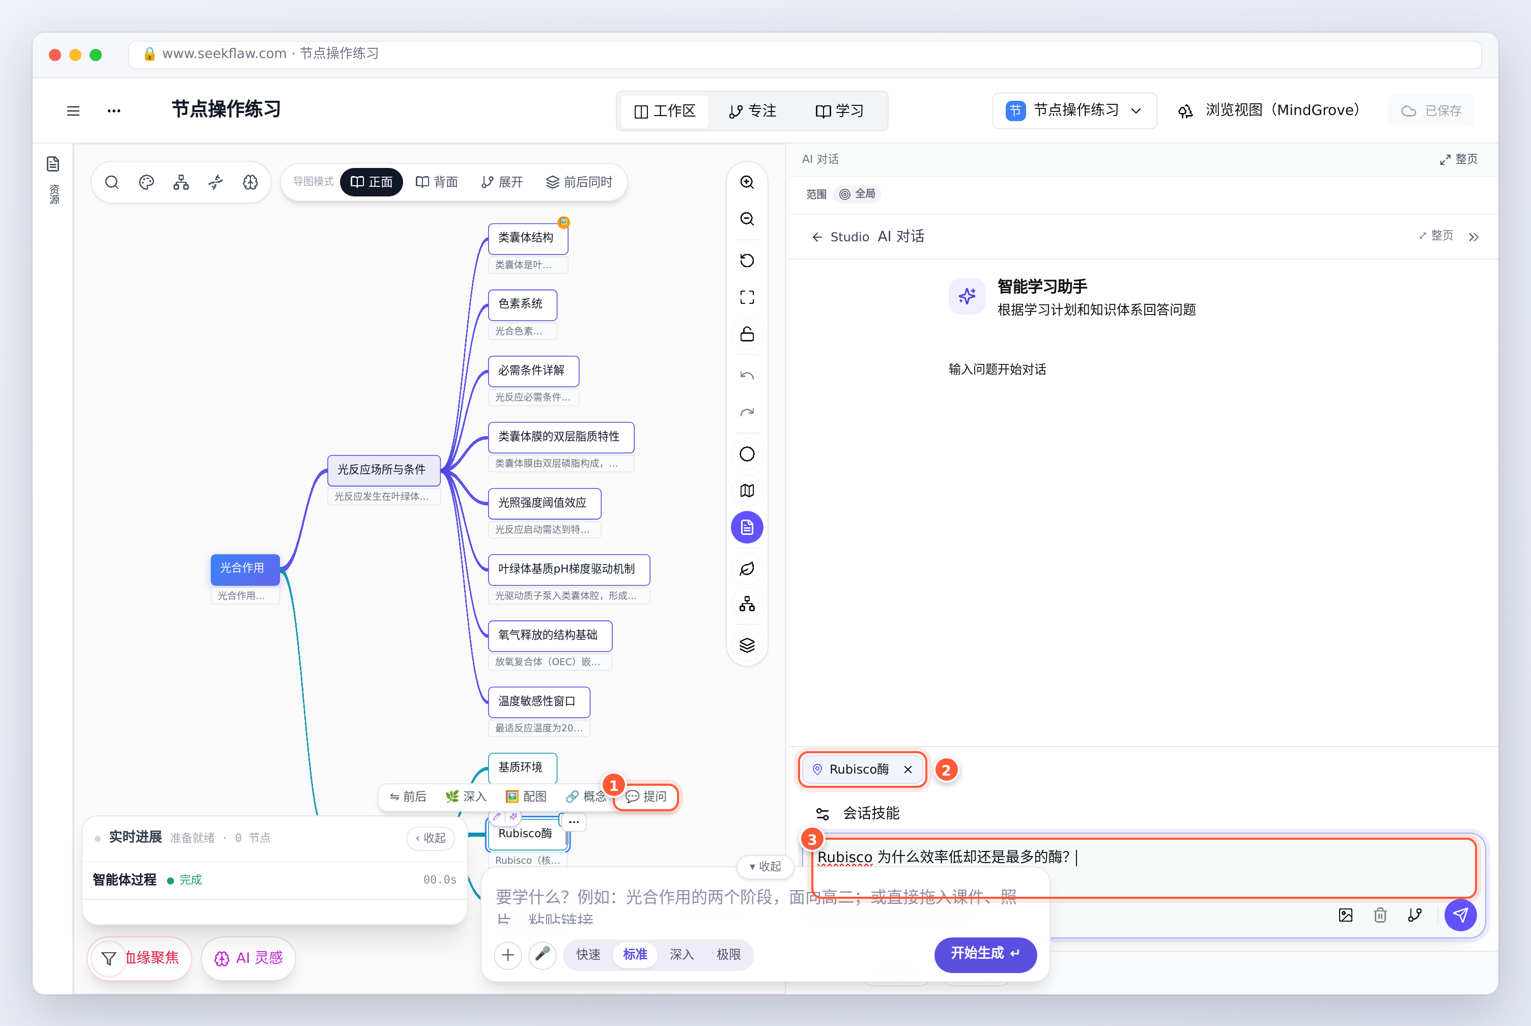Collapse AI panel with double chevron
The height and width of the screenshot is (1026, 1531).
1473,237
